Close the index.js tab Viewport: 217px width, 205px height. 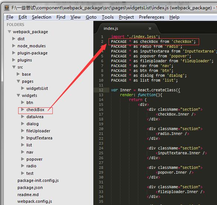coord(150,28)
